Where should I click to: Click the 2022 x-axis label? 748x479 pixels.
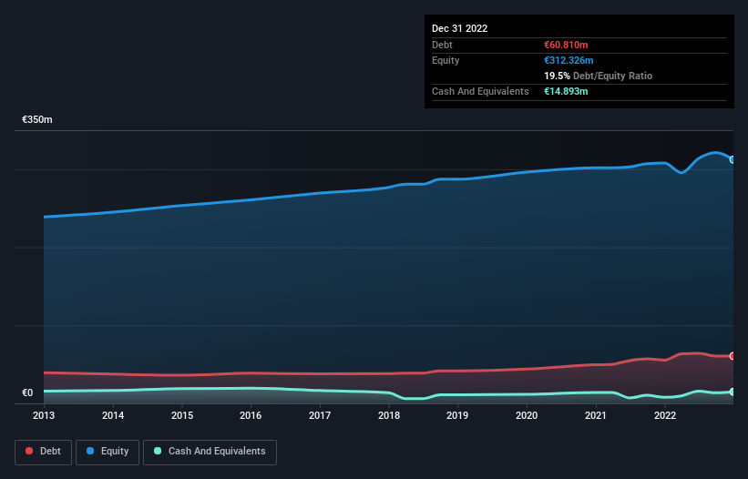point(665,415)
